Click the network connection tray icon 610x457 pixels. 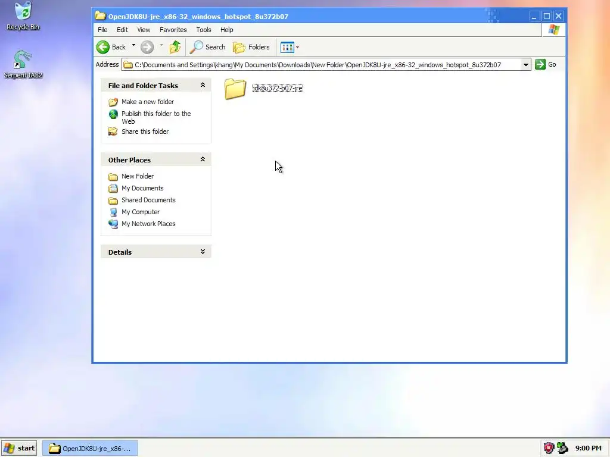[x=562, y=448]
